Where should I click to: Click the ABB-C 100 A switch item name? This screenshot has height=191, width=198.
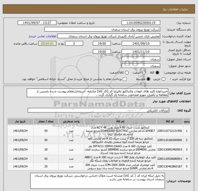(120, 159)
